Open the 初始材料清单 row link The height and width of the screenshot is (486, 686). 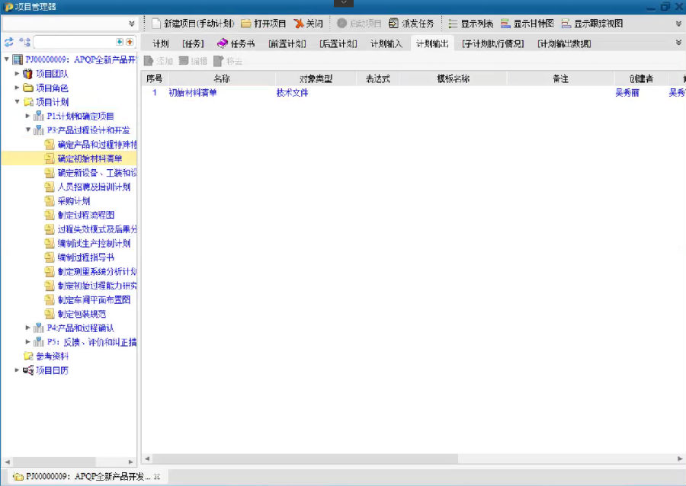tap(192, 93)
